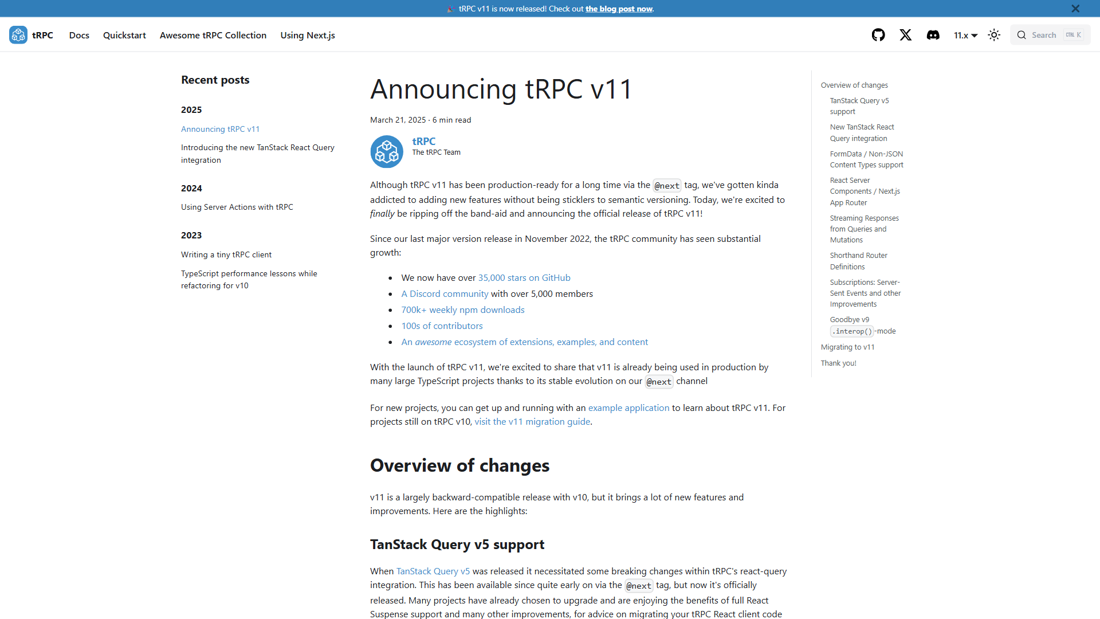Click the Announcing tRPC v11 page title
Viewport: 1100px width, 619px height.
[x=501, y=89]
